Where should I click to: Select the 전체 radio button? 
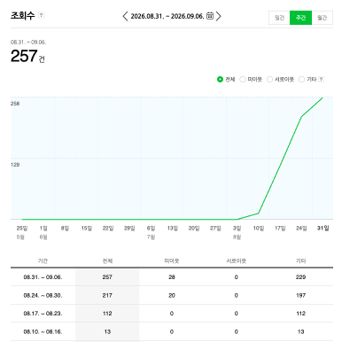click(x=220, y=79)
